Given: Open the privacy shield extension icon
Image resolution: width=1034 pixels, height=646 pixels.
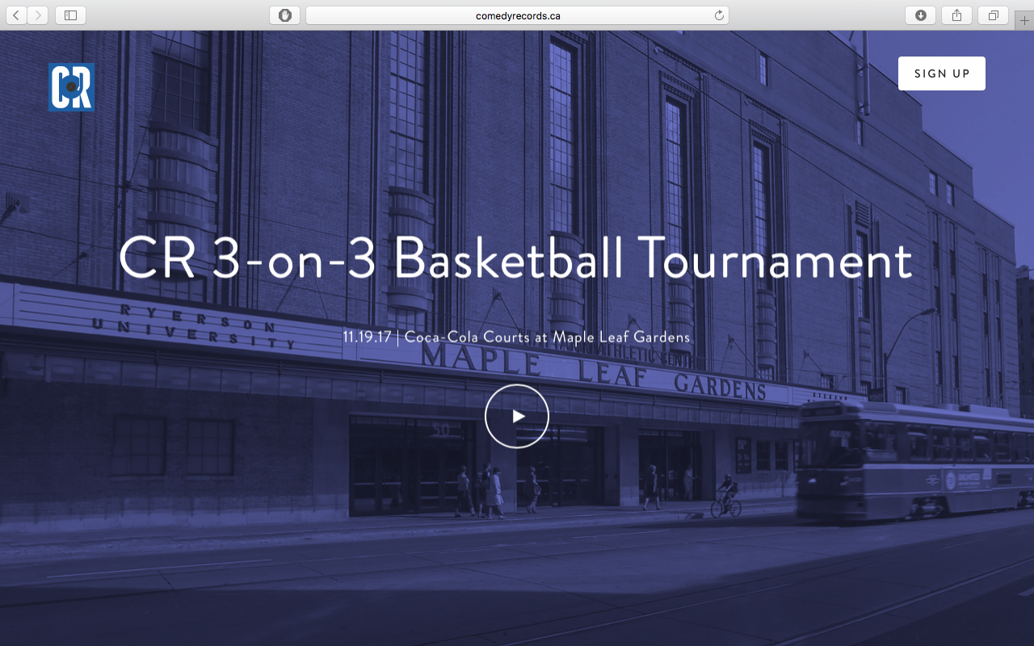Looking at the screenshot, I should [x=284, y=15].
